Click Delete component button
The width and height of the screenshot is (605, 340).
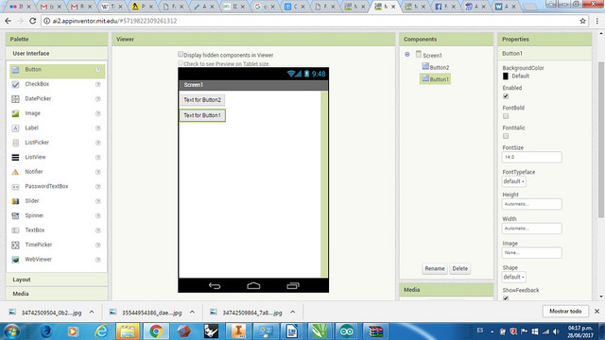tap(460, 268)
